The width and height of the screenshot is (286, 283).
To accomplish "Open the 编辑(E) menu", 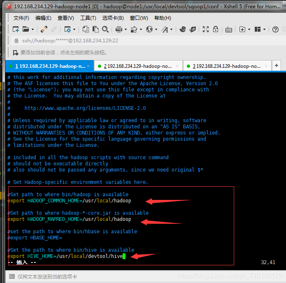I will pos(43,18).
